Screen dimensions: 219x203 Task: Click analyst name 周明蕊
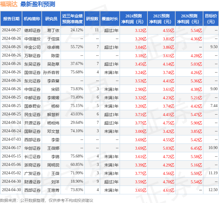tap(53, 165)
